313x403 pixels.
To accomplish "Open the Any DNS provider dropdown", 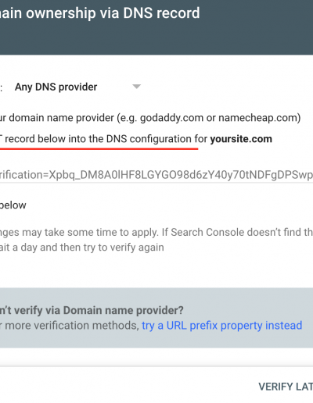I will coord(77,87).
